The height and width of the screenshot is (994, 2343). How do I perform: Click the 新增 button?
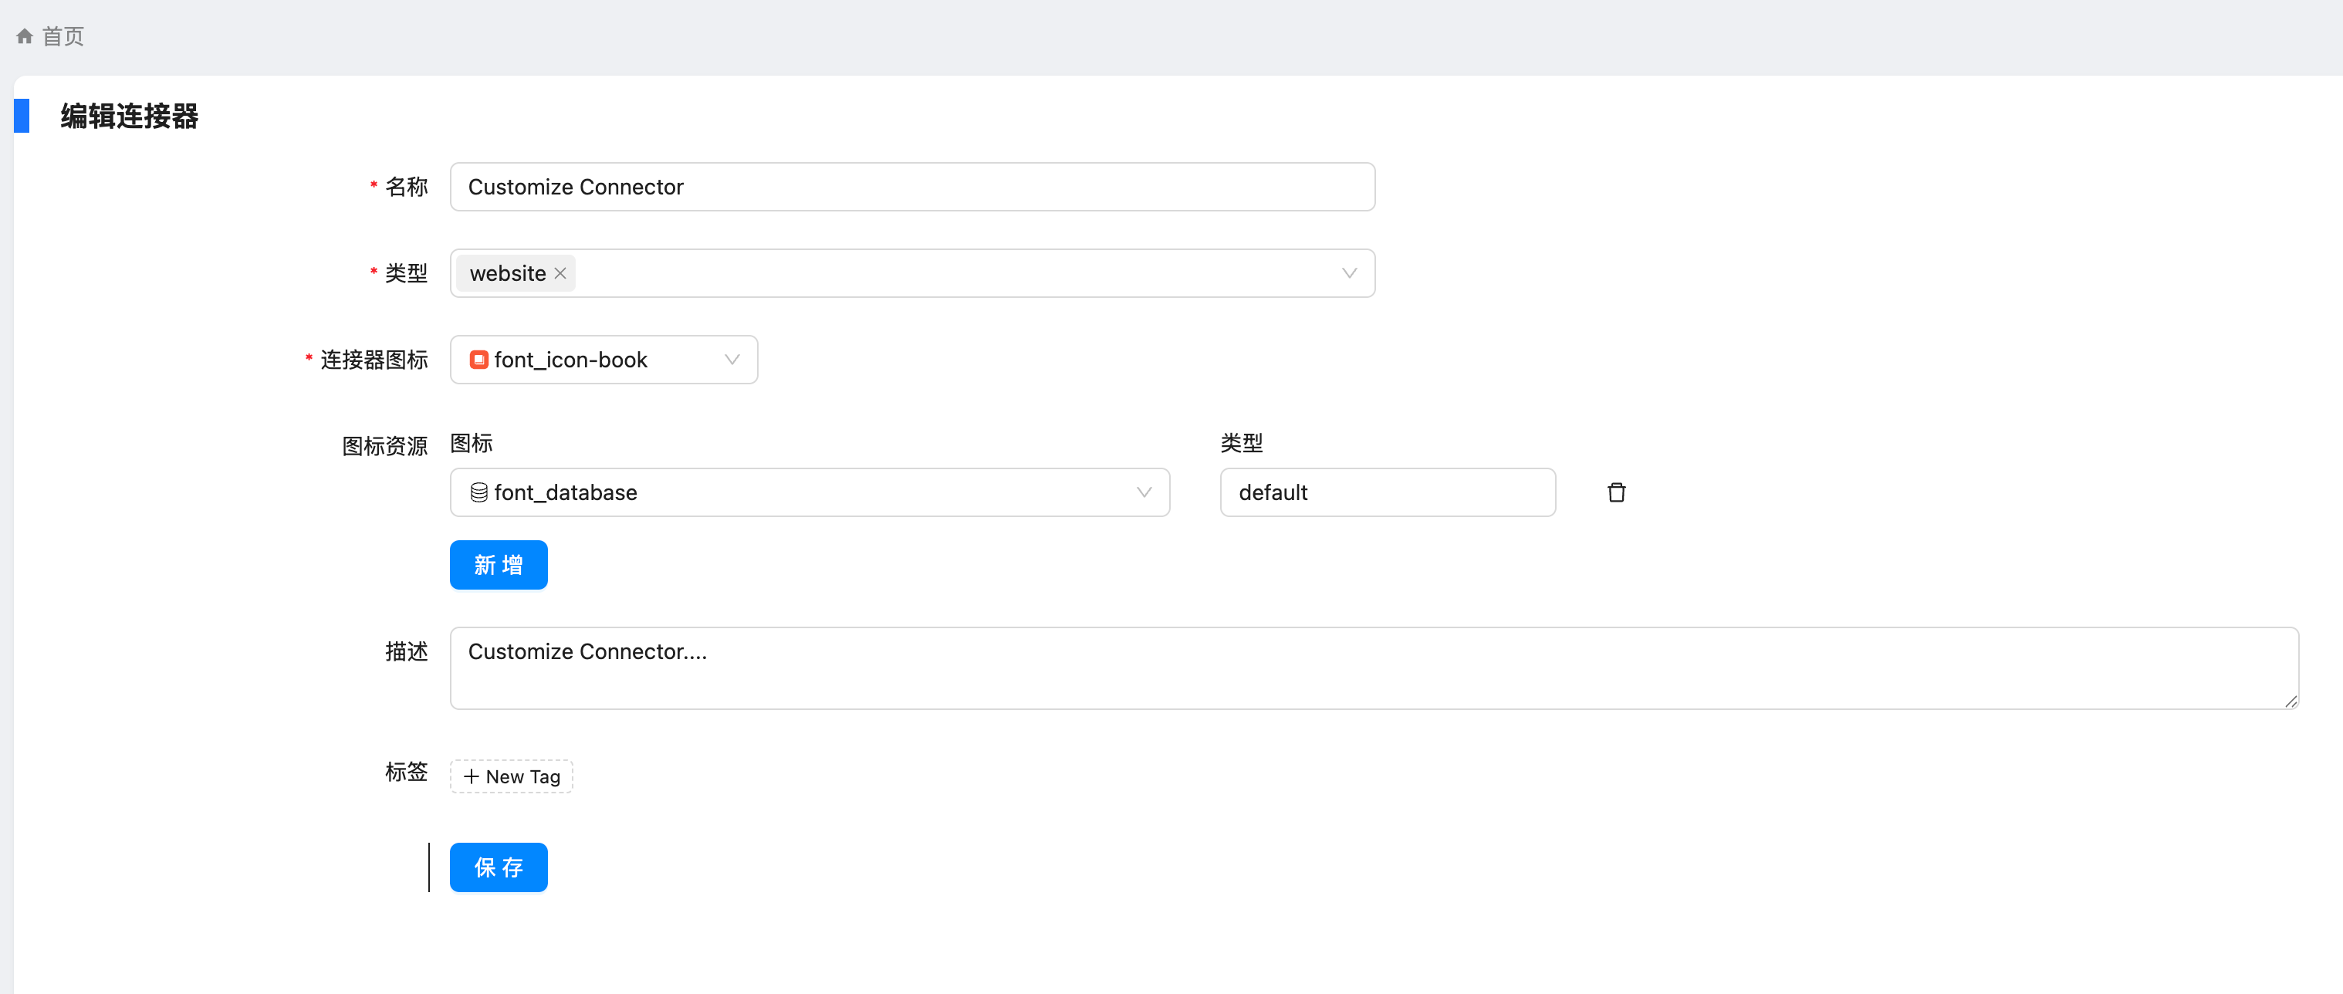(499, 565)
